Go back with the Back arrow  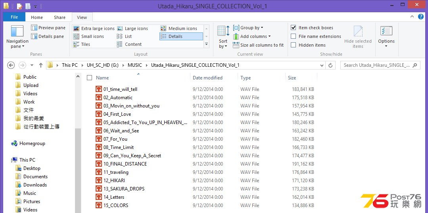[x=11, y=65]
